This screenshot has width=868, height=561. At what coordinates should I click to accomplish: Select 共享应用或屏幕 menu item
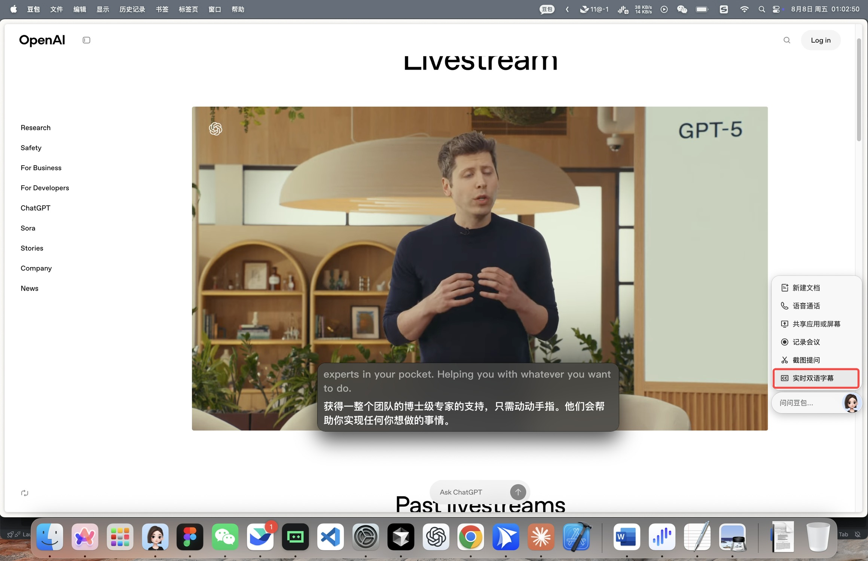pyautogui.click(x=816, y=324)
